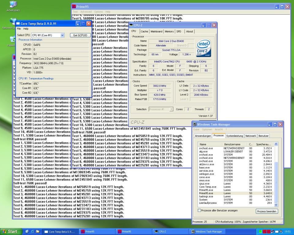Click the system tray clock showing 19:51
Viewport: 294px width, 235px height.
288,232
